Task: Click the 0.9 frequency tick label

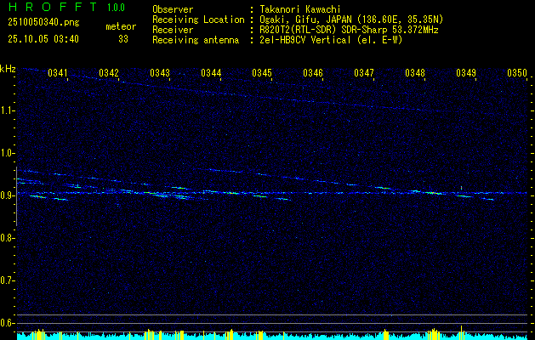Action: pyautogui.click(x=8, y=195)
